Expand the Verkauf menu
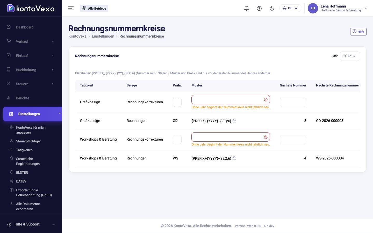 coord(31,41)
